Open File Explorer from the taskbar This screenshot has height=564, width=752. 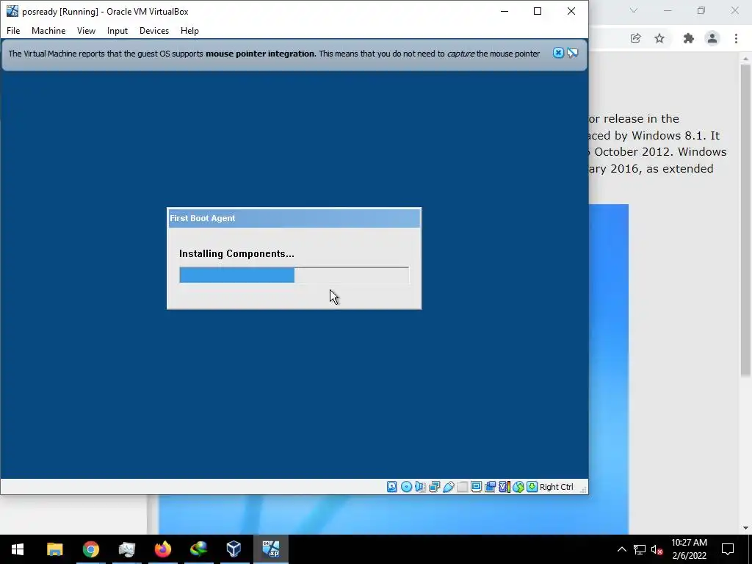(54, 549)
